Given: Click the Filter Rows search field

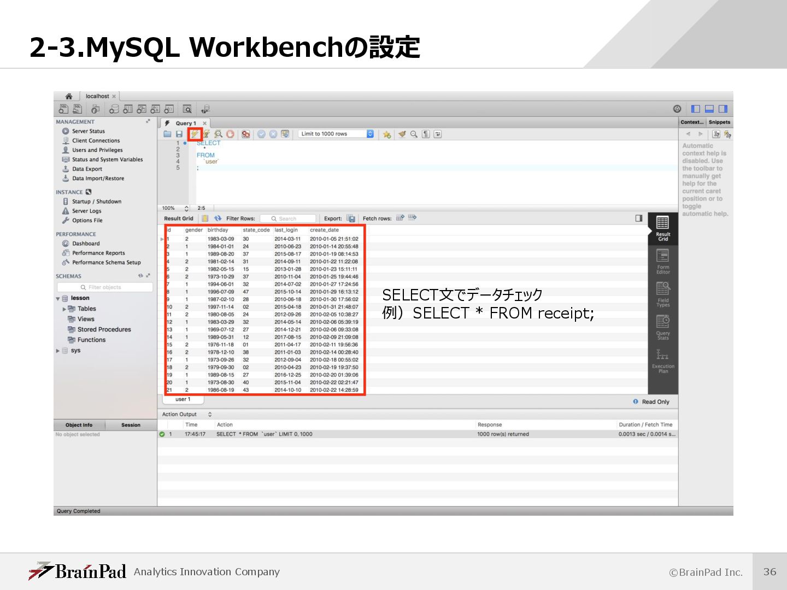Looking at the screenshot, I should (x=288, y=219).
